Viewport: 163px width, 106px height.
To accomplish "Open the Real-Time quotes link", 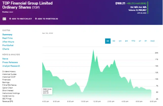I will pyautogui.click(x=7, y=38).
